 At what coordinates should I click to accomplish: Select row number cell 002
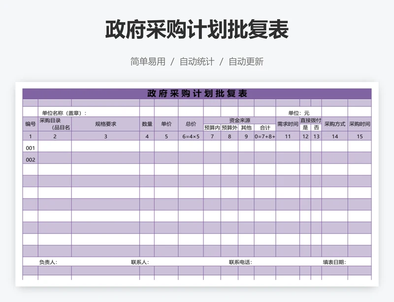pos(31,158)
